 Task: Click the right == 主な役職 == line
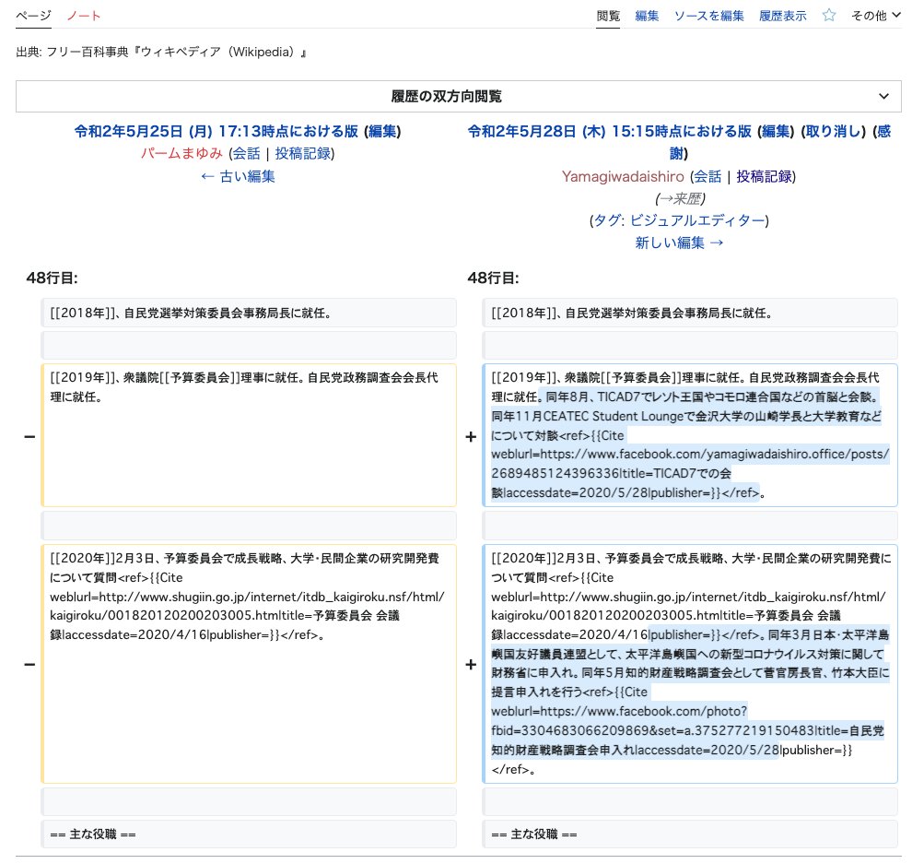tap(690, 834)
